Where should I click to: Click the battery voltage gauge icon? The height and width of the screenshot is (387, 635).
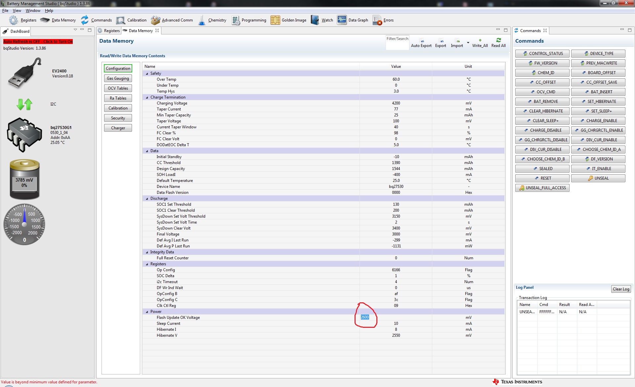pos(24,179)
